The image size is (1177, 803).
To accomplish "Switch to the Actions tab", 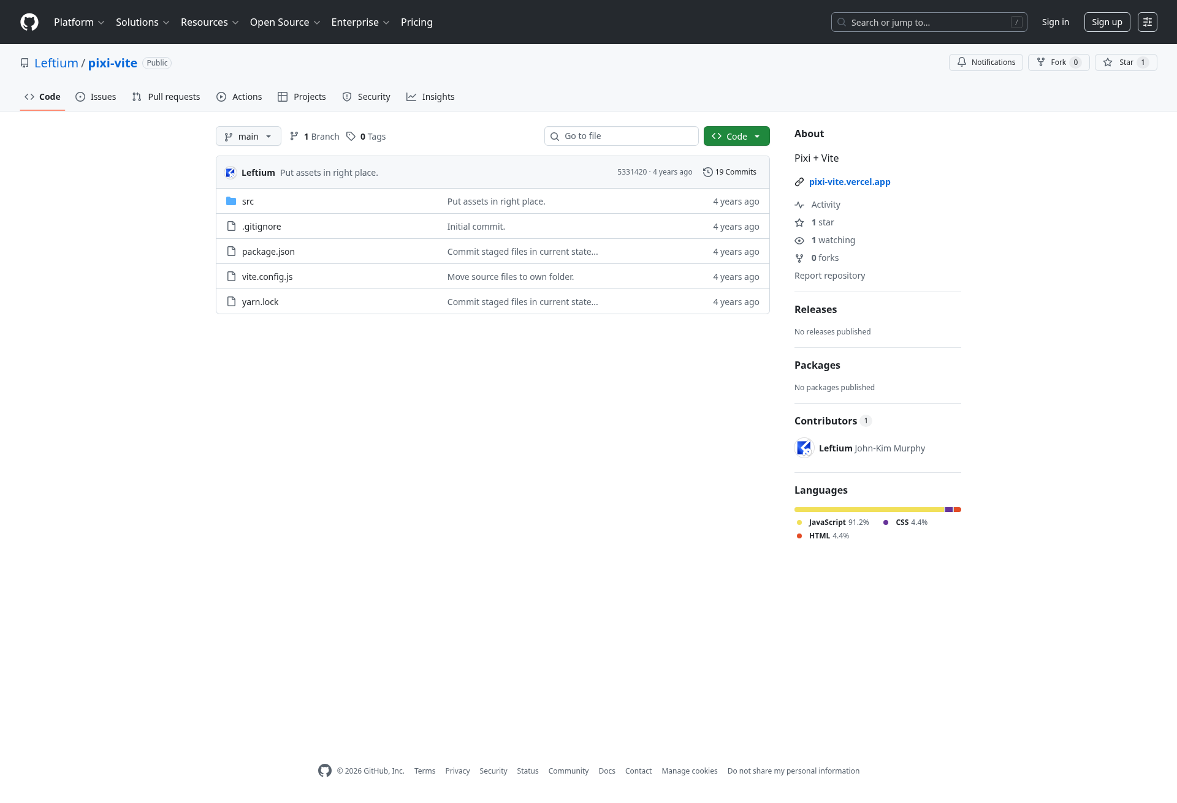I will [239, 97].
